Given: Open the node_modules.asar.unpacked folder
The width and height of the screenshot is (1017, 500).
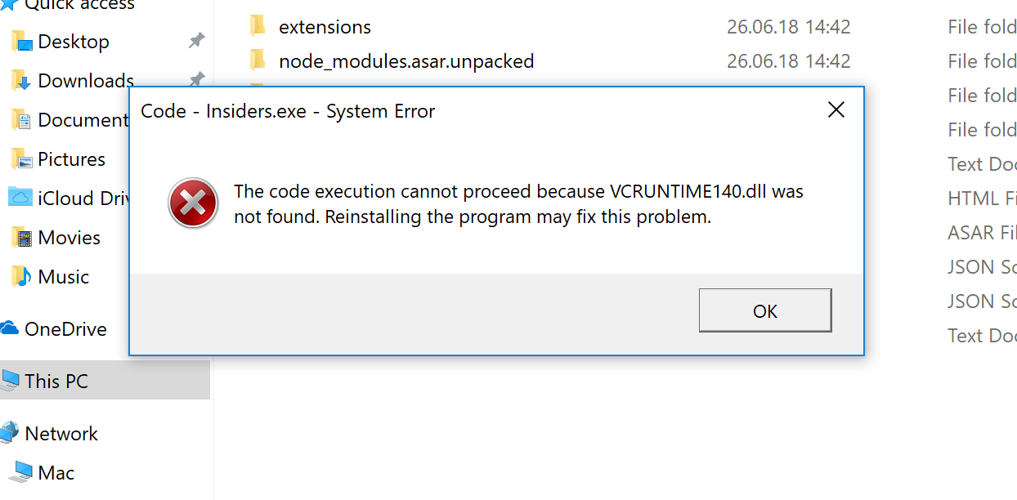Looking at the screenshot, I should pyautogui.click(x=405, y=60).
